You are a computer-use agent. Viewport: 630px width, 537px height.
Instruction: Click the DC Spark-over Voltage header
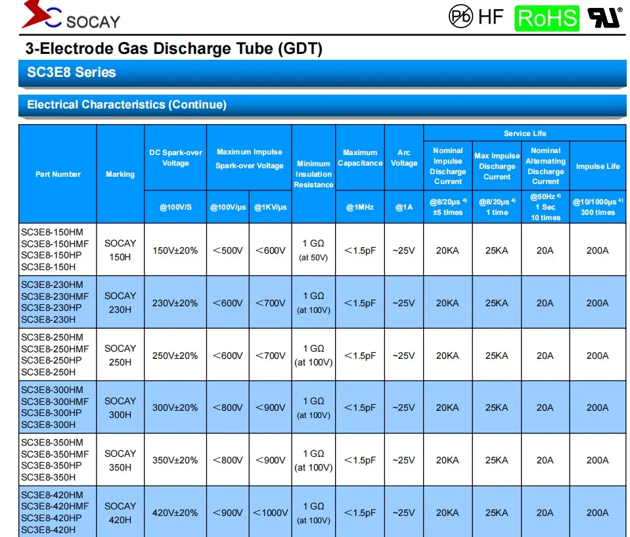pos(175,158)
